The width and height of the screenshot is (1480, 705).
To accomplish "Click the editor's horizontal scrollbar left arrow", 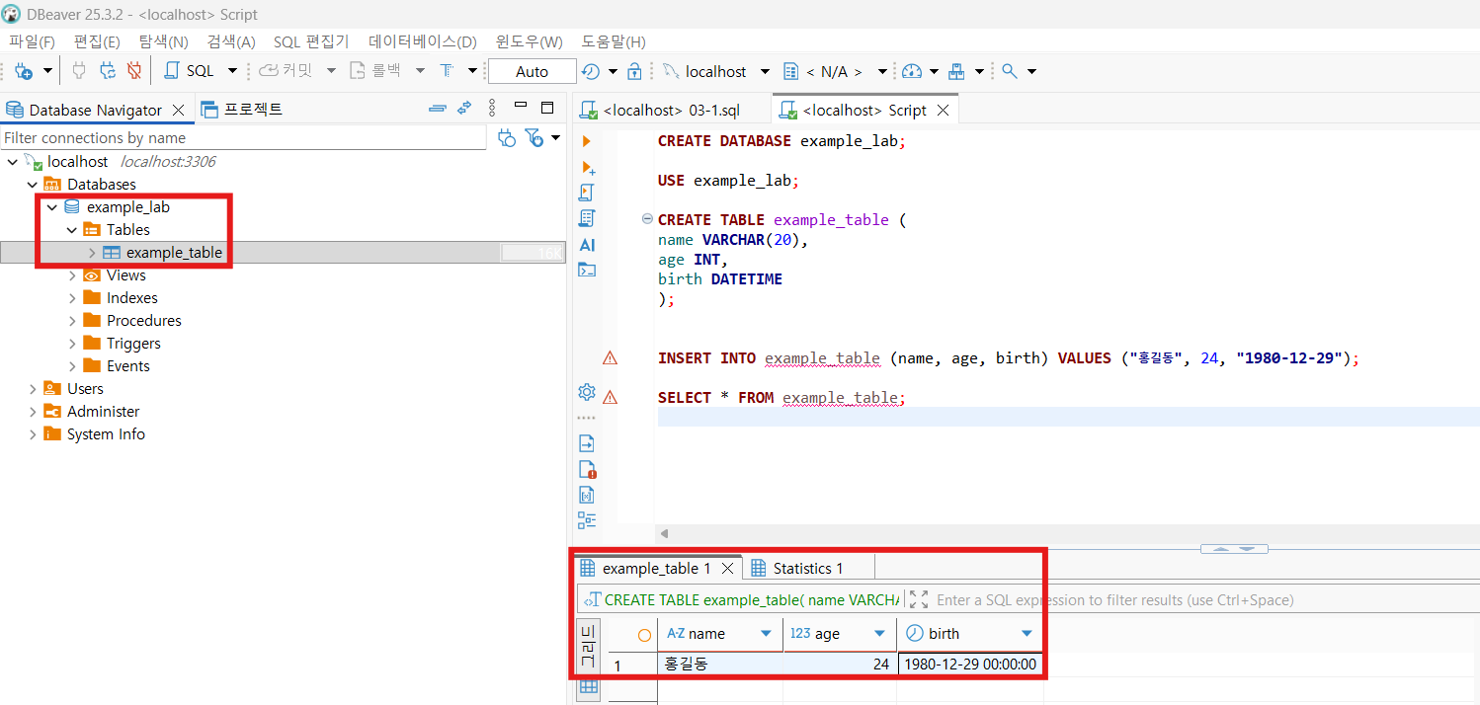I will coord(665,533).
